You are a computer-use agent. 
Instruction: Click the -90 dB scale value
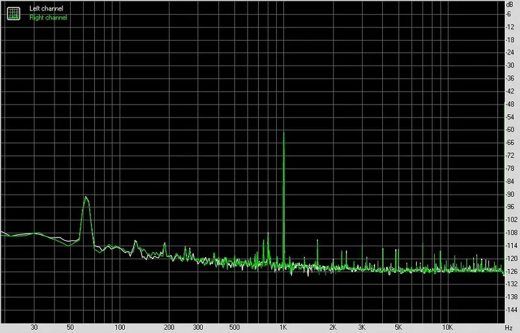click(510, 194)
